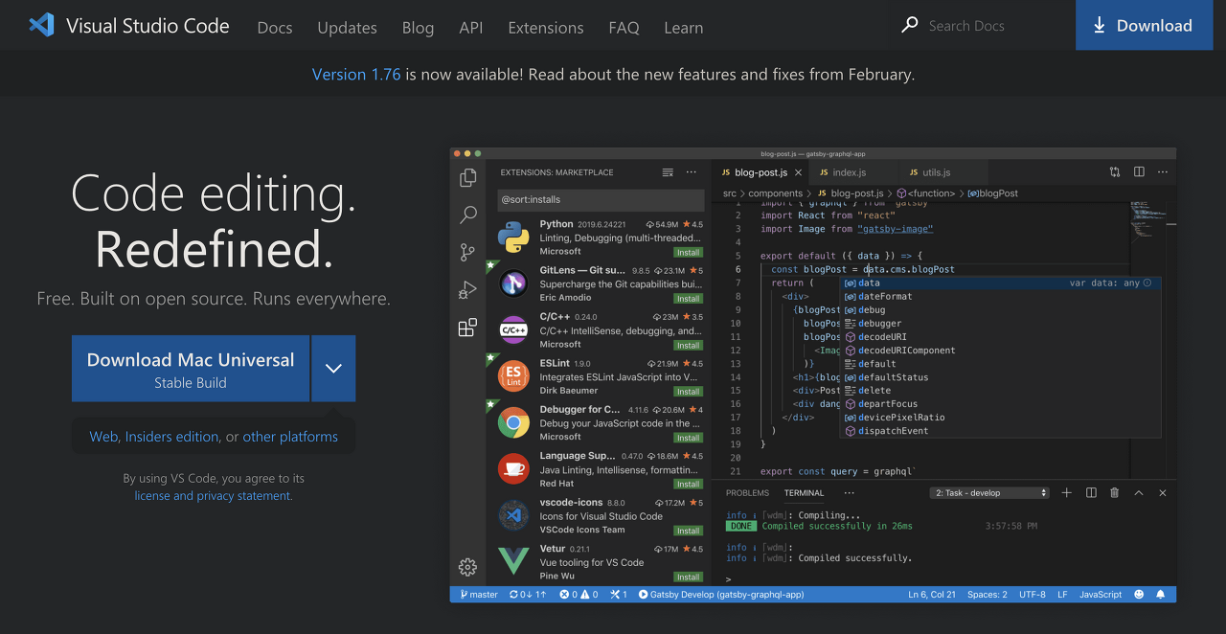The width and height of the screenshot is (1226, 634).
Task: Click the search magnifier icon in header
Action: point(910,25)
